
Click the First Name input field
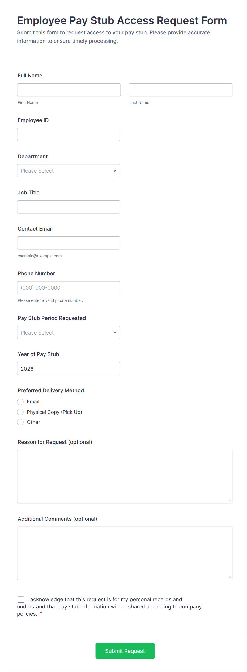tap(69, 90)
